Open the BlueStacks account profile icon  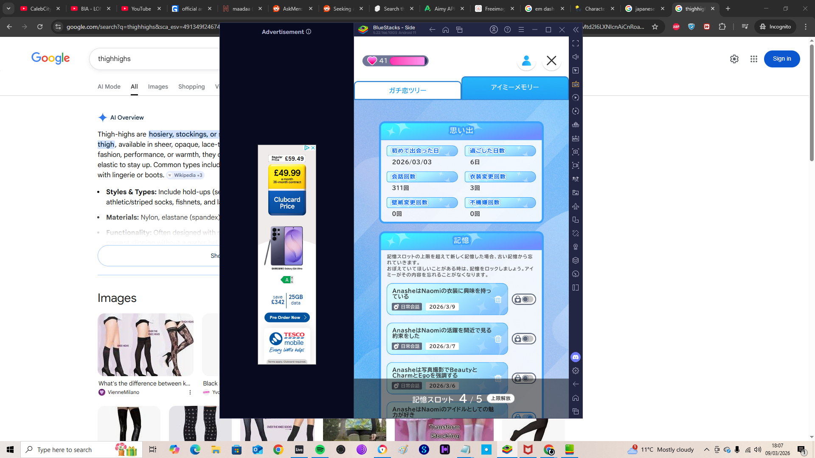(494, 30)
